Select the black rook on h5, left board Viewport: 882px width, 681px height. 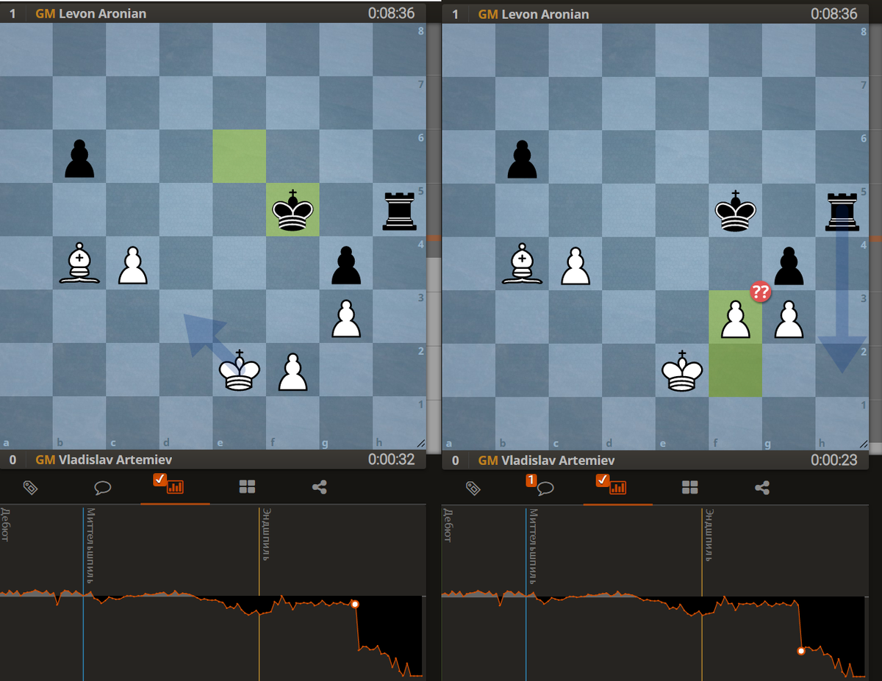(399, 211)
